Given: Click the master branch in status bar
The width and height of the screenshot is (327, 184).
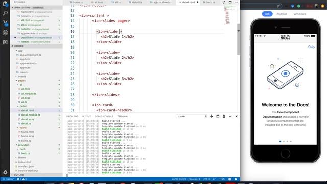Looking at the screenshot, I should 9,179.
